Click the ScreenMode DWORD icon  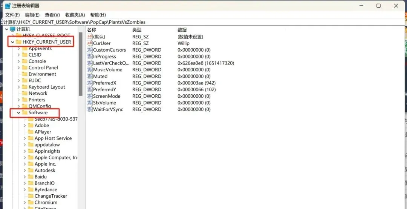coord(90,96)
